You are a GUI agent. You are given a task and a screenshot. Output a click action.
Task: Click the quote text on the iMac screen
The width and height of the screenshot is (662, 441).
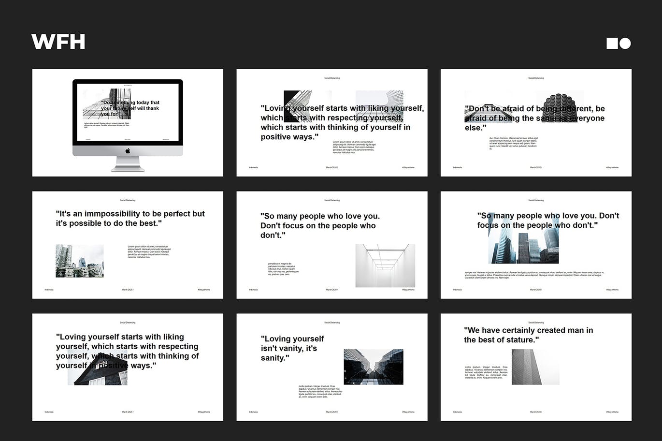130,108
